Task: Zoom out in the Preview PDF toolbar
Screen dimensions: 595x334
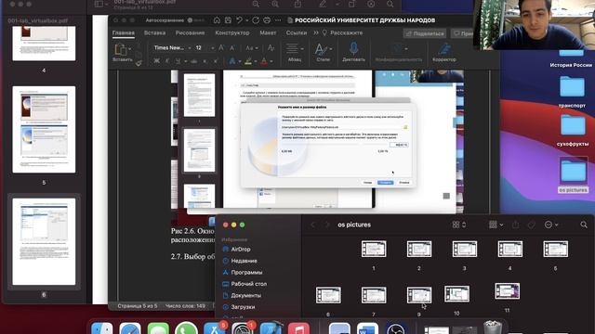Action: 257,4
